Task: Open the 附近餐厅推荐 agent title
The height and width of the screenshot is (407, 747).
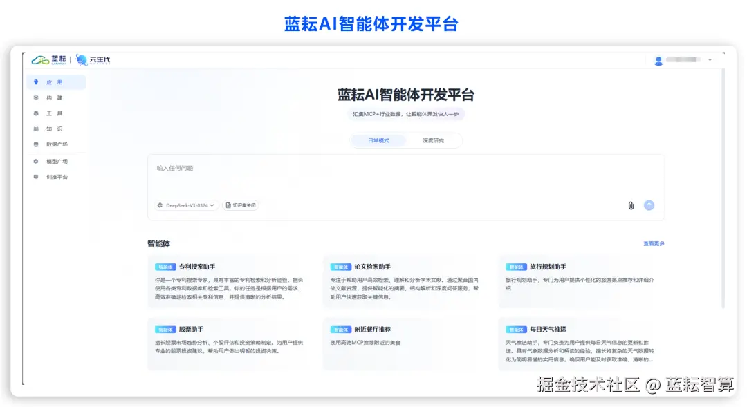Action: pos(373,330)
